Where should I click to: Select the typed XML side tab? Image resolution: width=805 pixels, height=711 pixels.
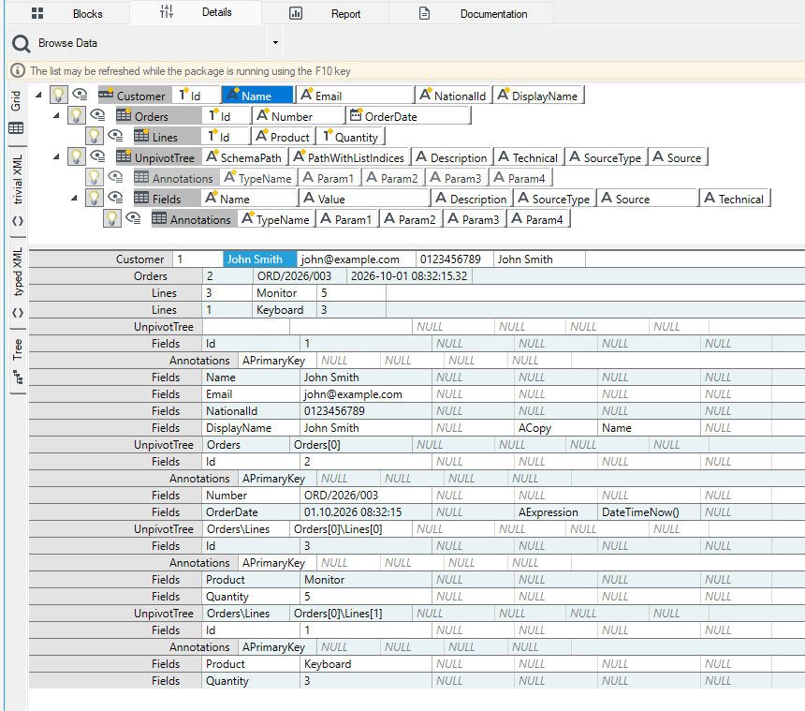18,284
